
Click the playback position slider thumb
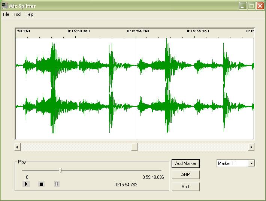61,171
